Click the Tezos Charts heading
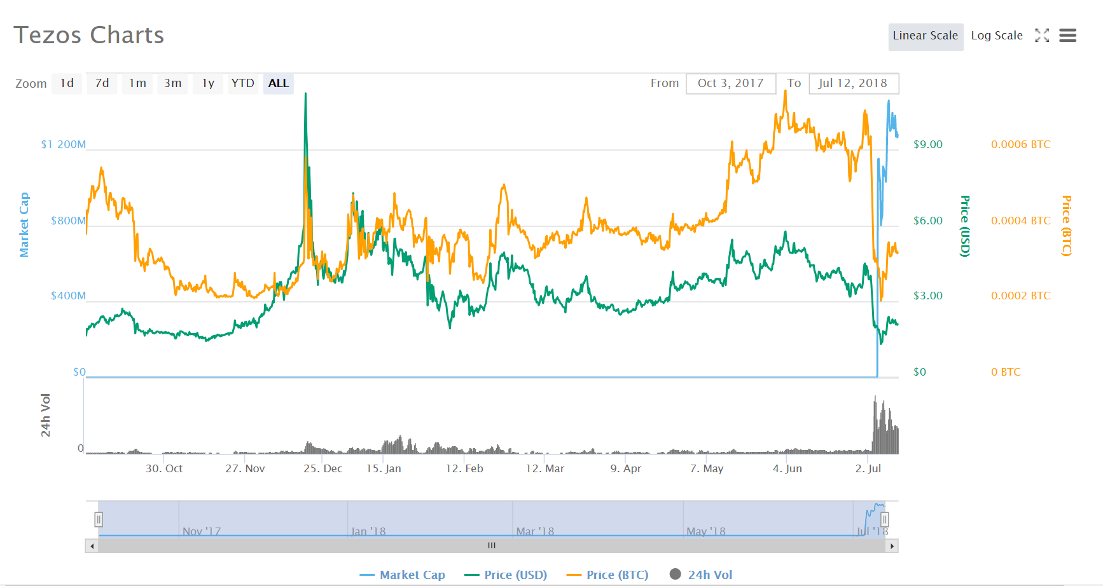 point(89,35)
